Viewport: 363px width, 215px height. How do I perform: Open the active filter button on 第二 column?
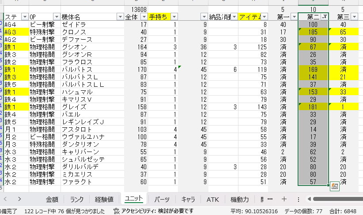click(x=325, y=17)
